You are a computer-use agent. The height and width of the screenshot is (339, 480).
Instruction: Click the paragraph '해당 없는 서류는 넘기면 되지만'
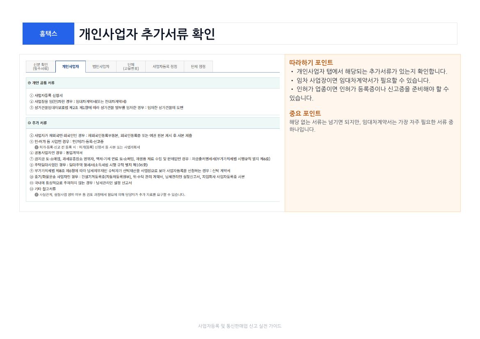[371, 126]
